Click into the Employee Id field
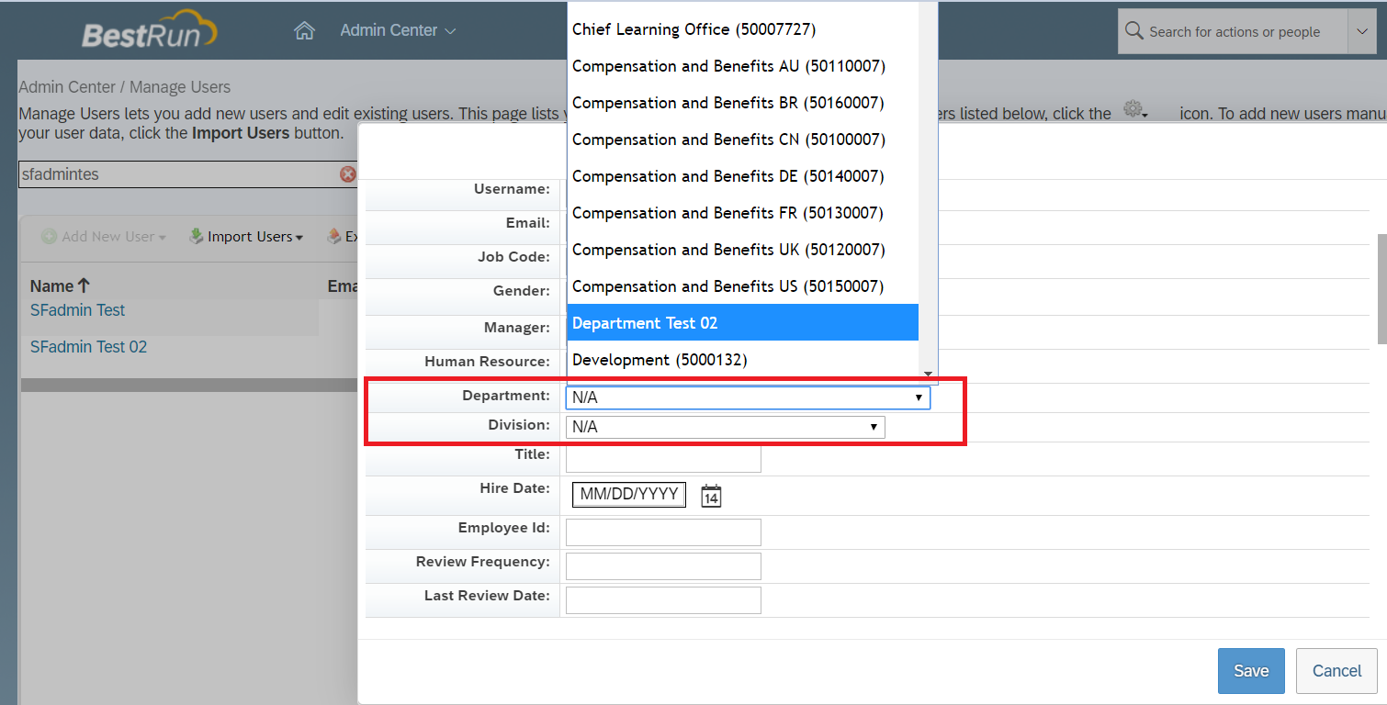The image size is (1387, 705). (x=663, y=532)
